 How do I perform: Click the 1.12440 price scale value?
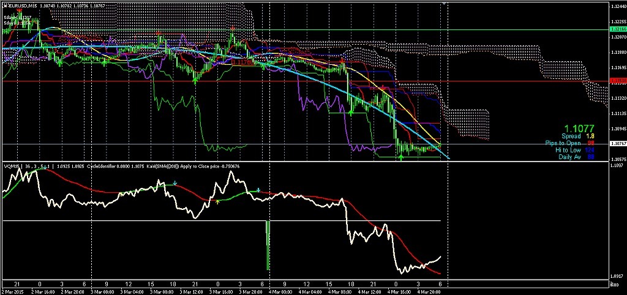pos(618,7)
